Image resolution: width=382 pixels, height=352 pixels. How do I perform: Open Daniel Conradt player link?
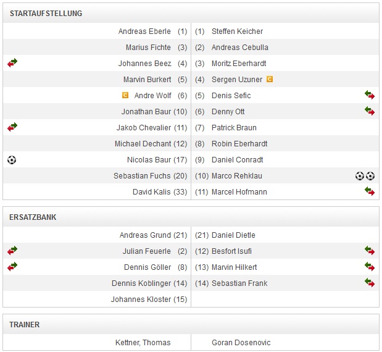coord(238,159)
